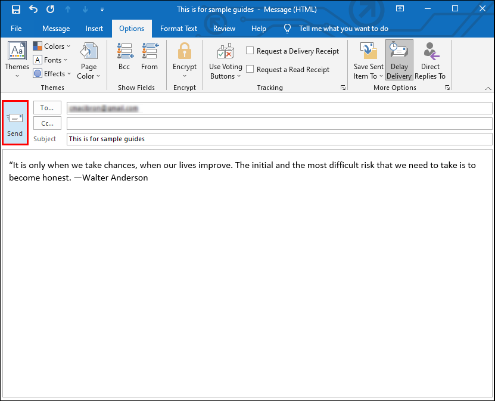Open the Page Color picker
This screenshot has width=495, height=401.
pos(89,60)
